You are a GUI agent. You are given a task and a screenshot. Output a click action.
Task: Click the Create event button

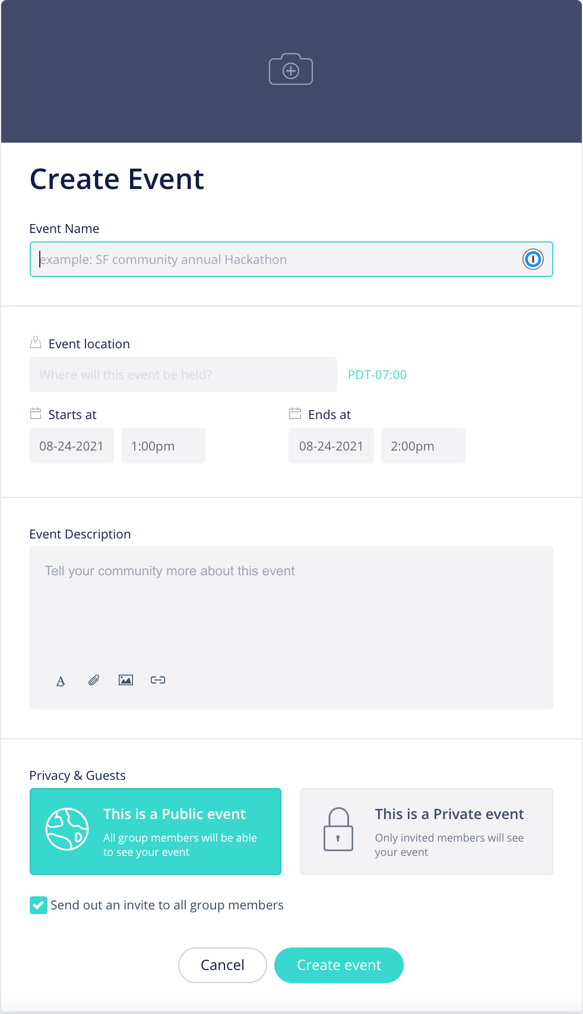[339, 965]
